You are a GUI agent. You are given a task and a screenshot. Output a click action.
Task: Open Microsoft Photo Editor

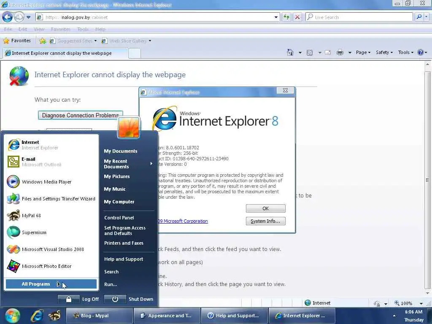click(x=51, y=266)
